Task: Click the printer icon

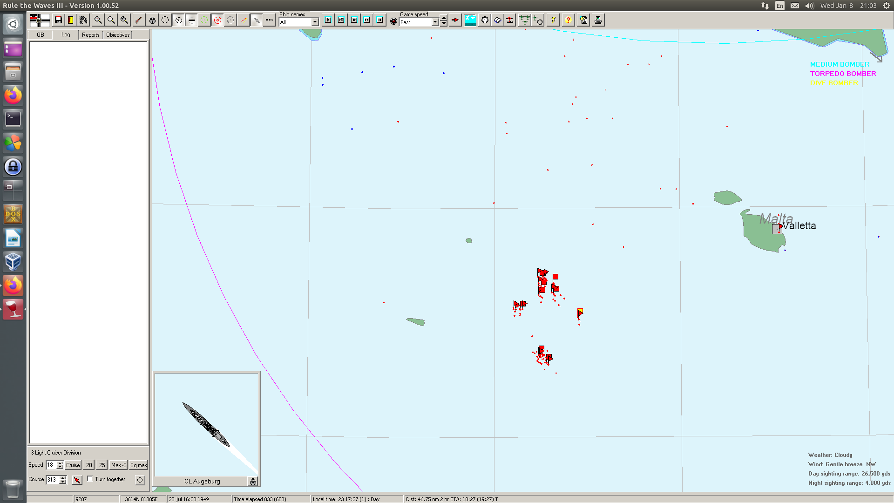Action: [x=598, y=20]
